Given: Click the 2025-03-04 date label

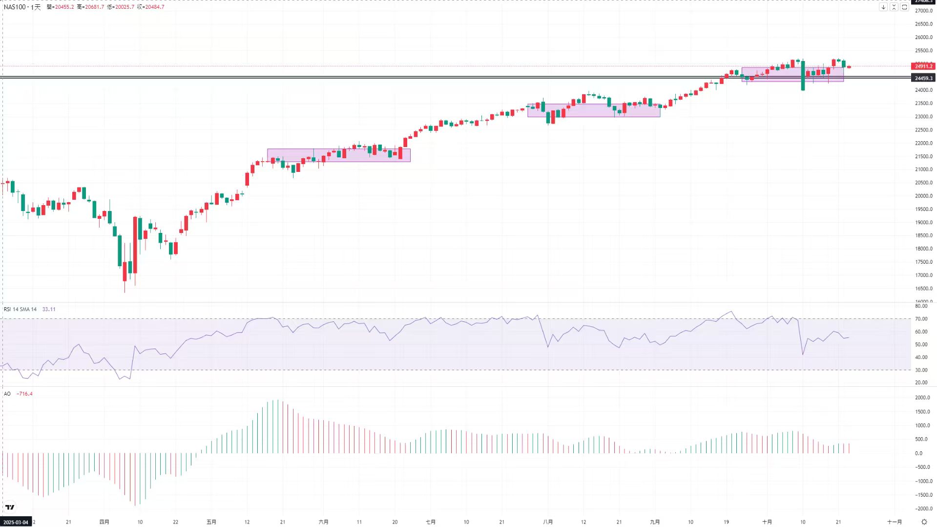Looking at the screenshot, I should [x=16, y=523].
